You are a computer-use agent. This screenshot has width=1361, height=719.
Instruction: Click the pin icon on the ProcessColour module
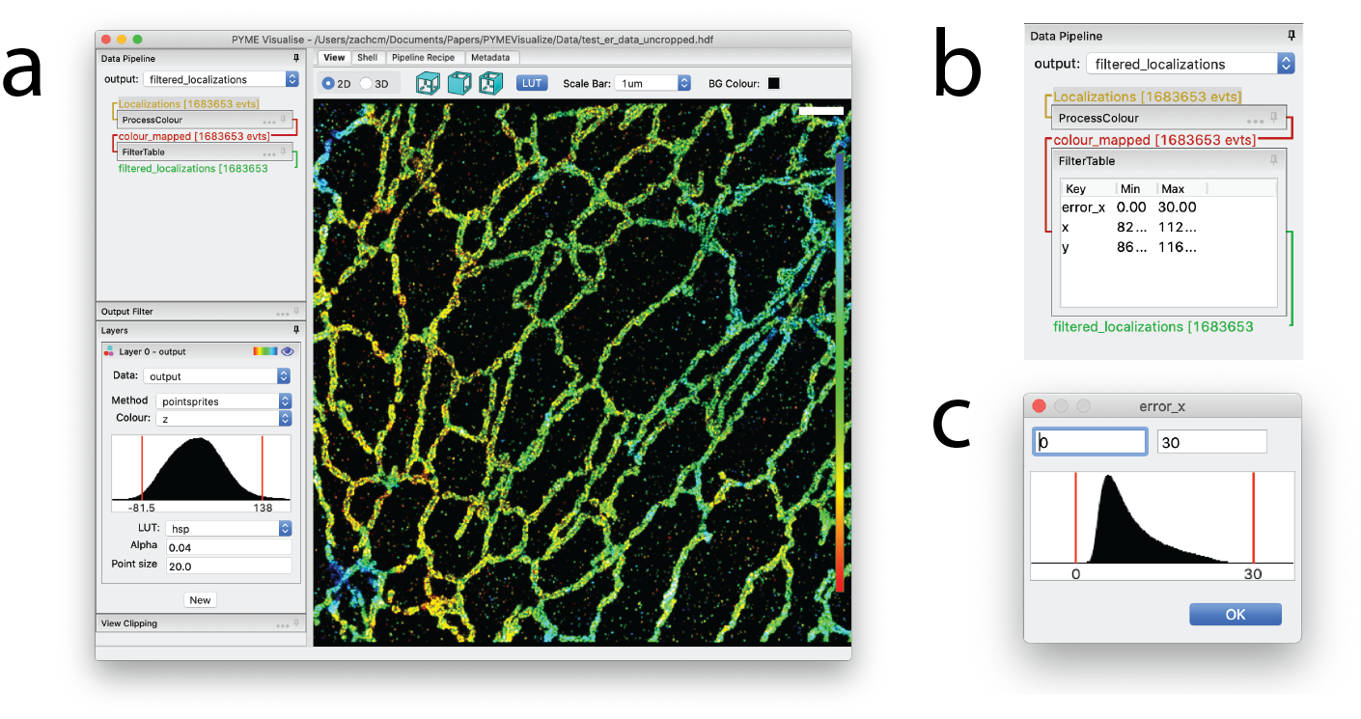tap(284, 120)
